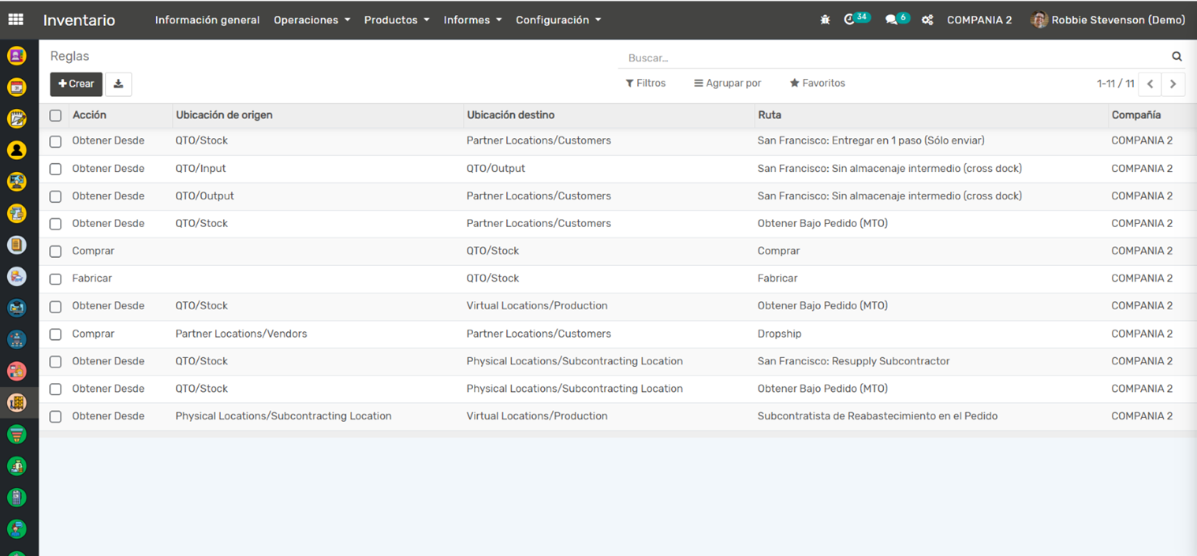Image resolution: width=1197 pixels, height=556 pixels.
Task: Select the Dropship rule row checkbox
Action: tap(55, 334)
